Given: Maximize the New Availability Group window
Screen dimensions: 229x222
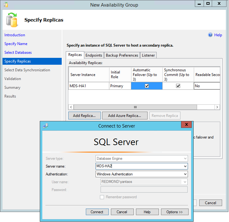Looking at the screenshot, I should click(x=208, y=3).
